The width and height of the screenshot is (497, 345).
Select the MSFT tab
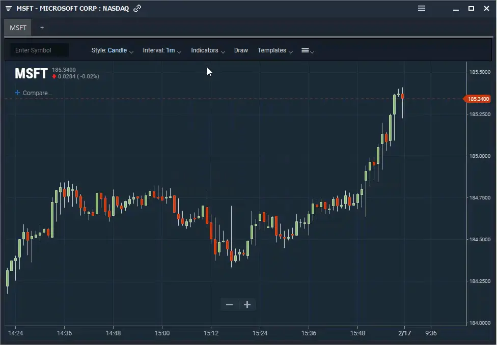tap(18, 27)
